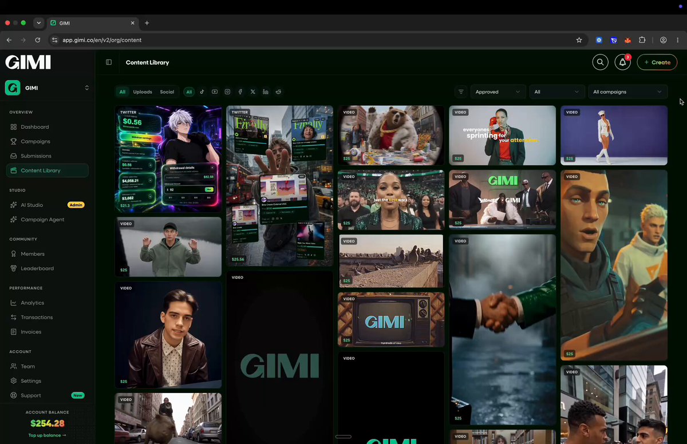Open the handshake video thumbnail
The image size is (687, 444).
[503, 330]
